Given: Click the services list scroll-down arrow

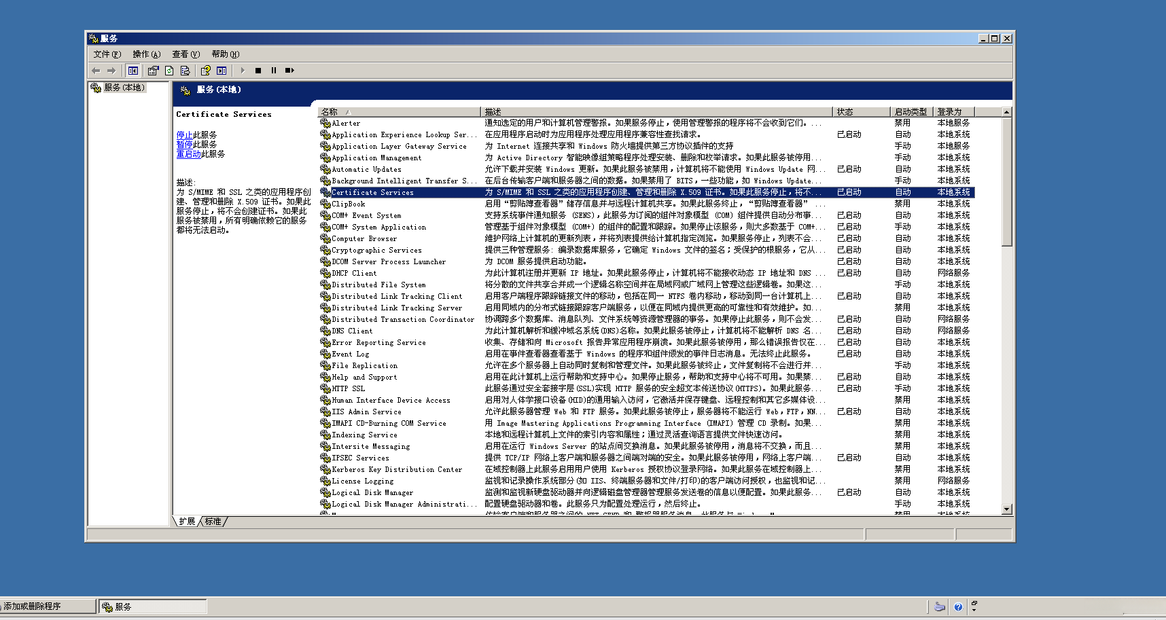Looking at the screenshot, I should (1006, 509).
